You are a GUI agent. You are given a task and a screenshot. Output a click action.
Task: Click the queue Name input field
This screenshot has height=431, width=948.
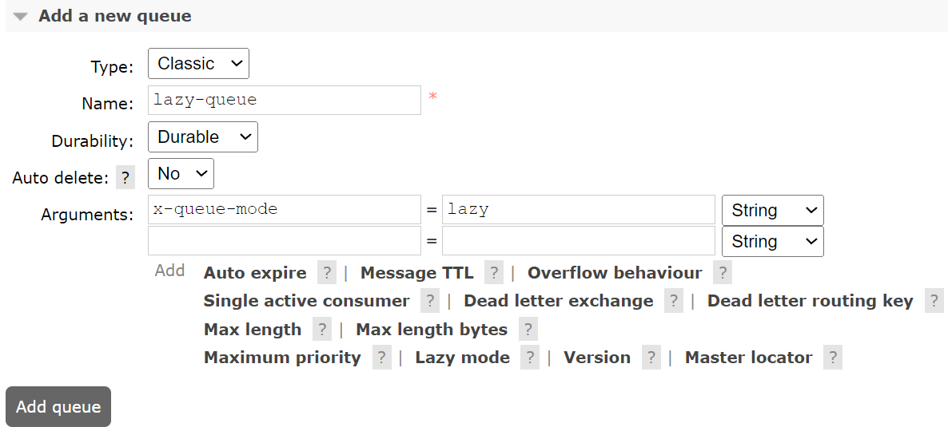pos(285,101)
